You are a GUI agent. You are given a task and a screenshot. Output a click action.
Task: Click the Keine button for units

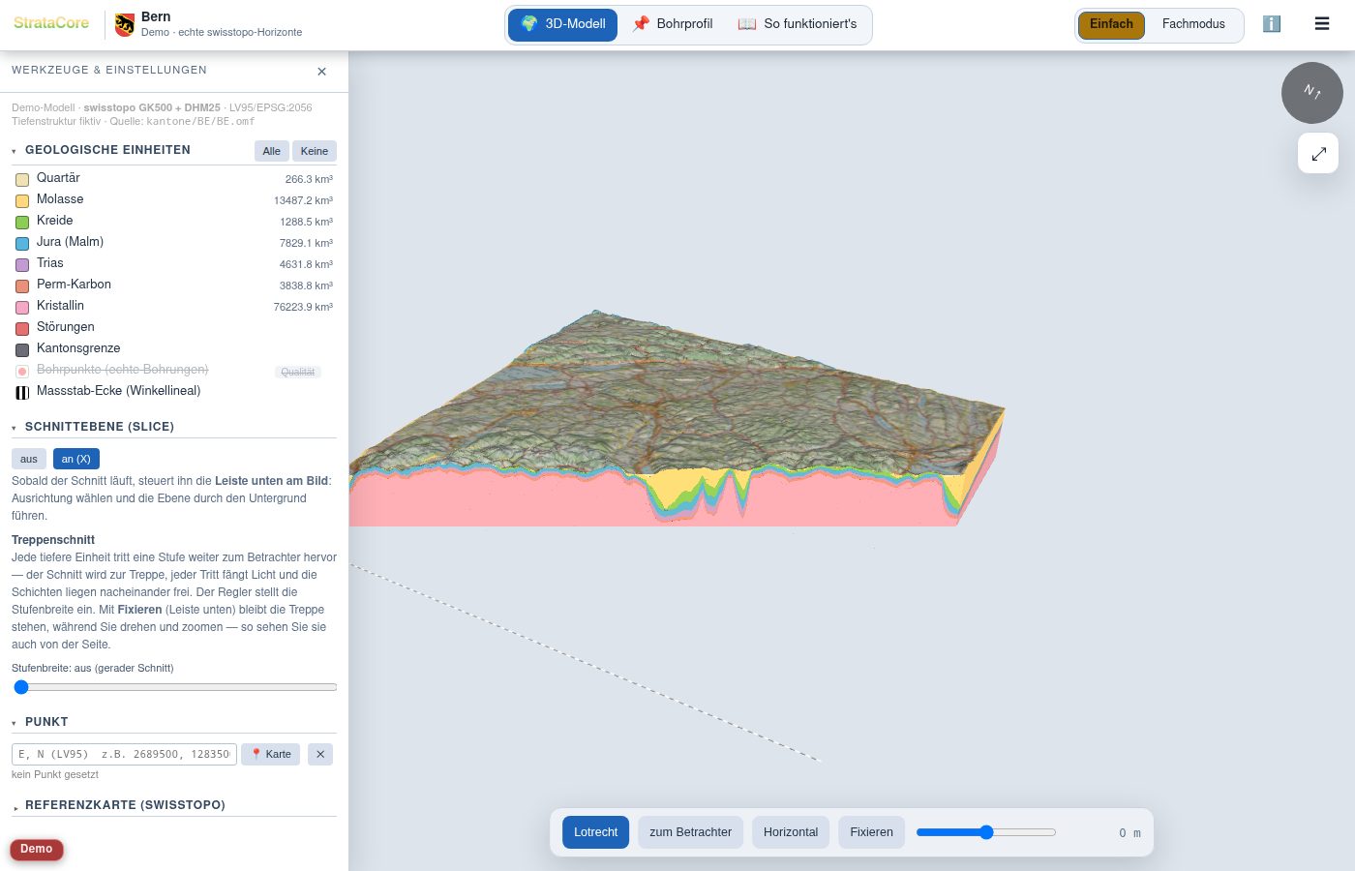(315, 151)
